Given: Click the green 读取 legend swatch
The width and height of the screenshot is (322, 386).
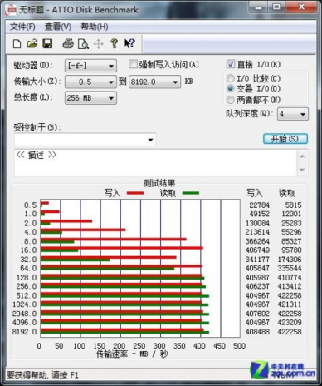Looking at the screenshot, I should click(x=191, y=193).
